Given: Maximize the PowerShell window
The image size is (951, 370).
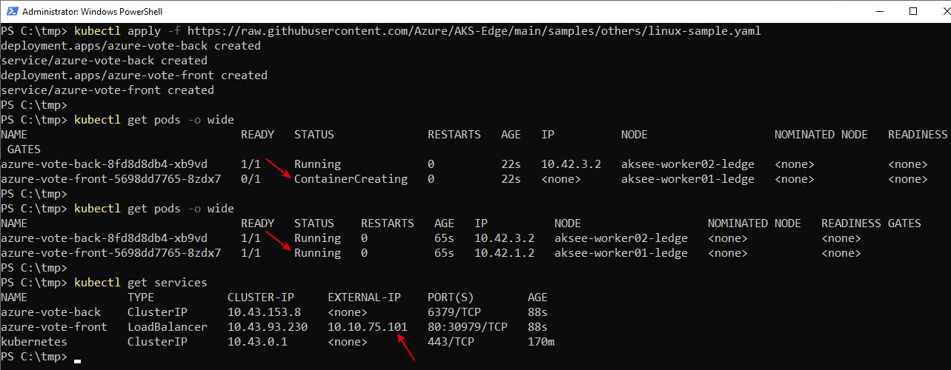Looking at the screenshot, I should pyautogui.click(x=912, y=11).
